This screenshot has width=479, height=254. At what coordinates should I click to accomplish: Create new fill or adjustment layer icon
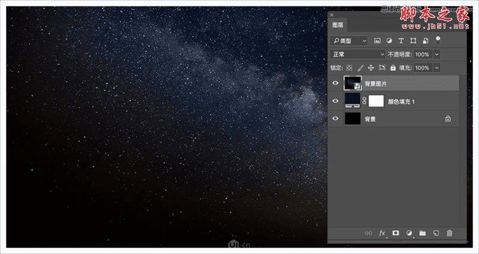(x=409, y=233)
